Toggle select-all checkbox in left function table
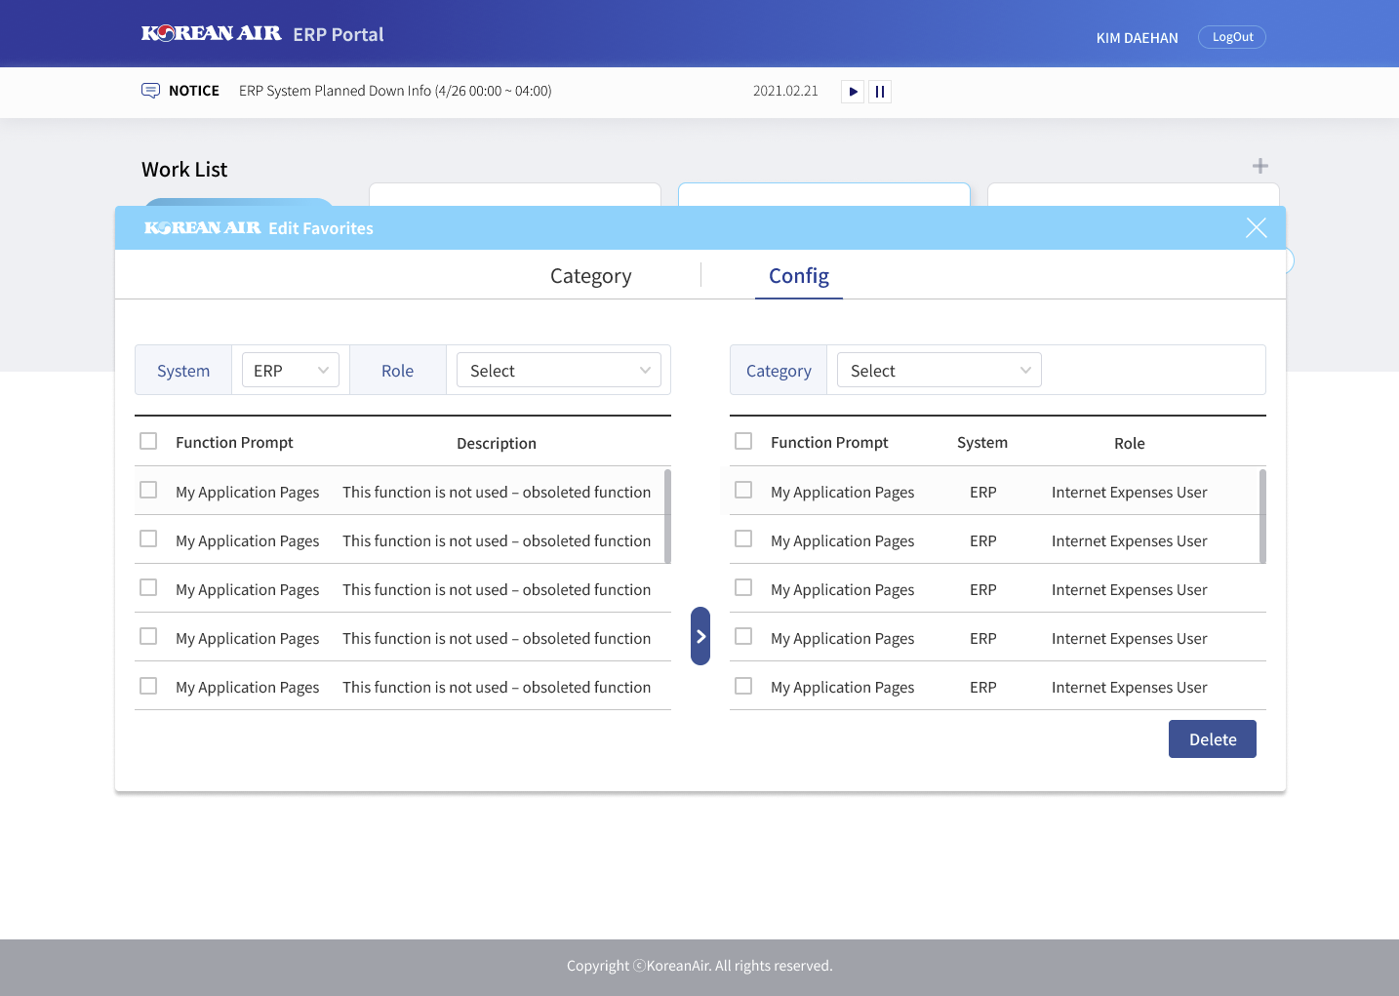This screenshot has height=996, width=1399. coord(148,441)
